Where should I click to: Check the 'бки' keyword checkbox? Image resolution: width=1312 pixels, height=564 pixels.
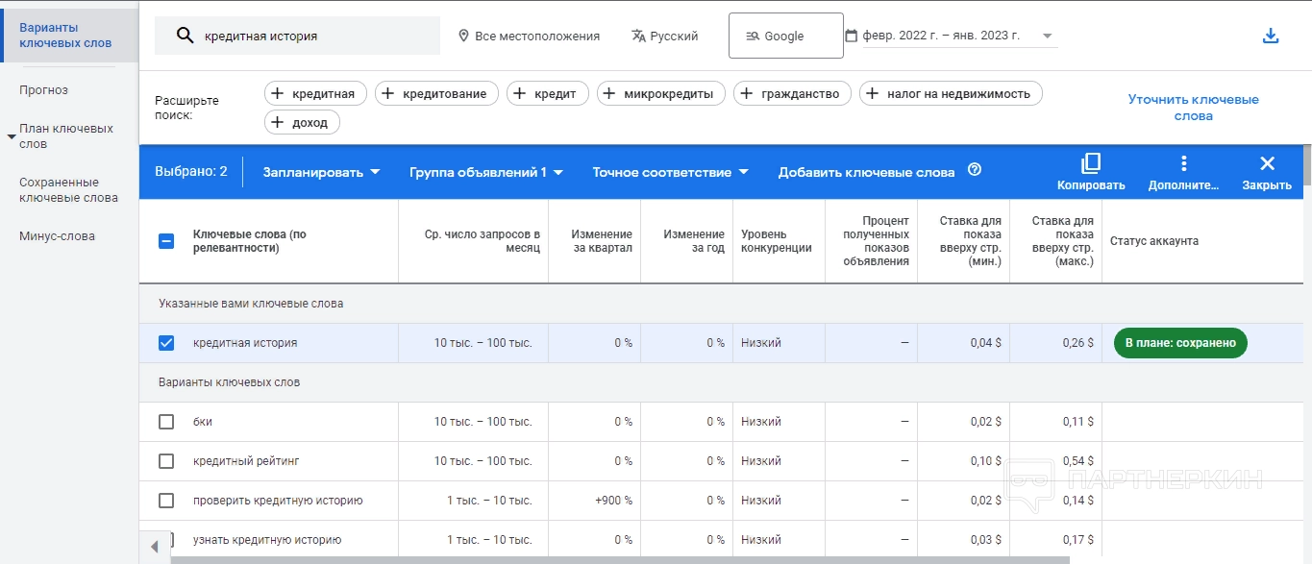(x=166, y=422)
